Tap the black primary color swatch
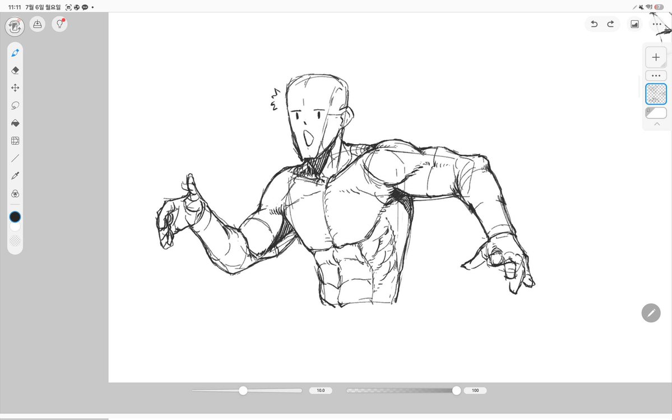Viewport: 672px width, 420px height. pos(15,217)
